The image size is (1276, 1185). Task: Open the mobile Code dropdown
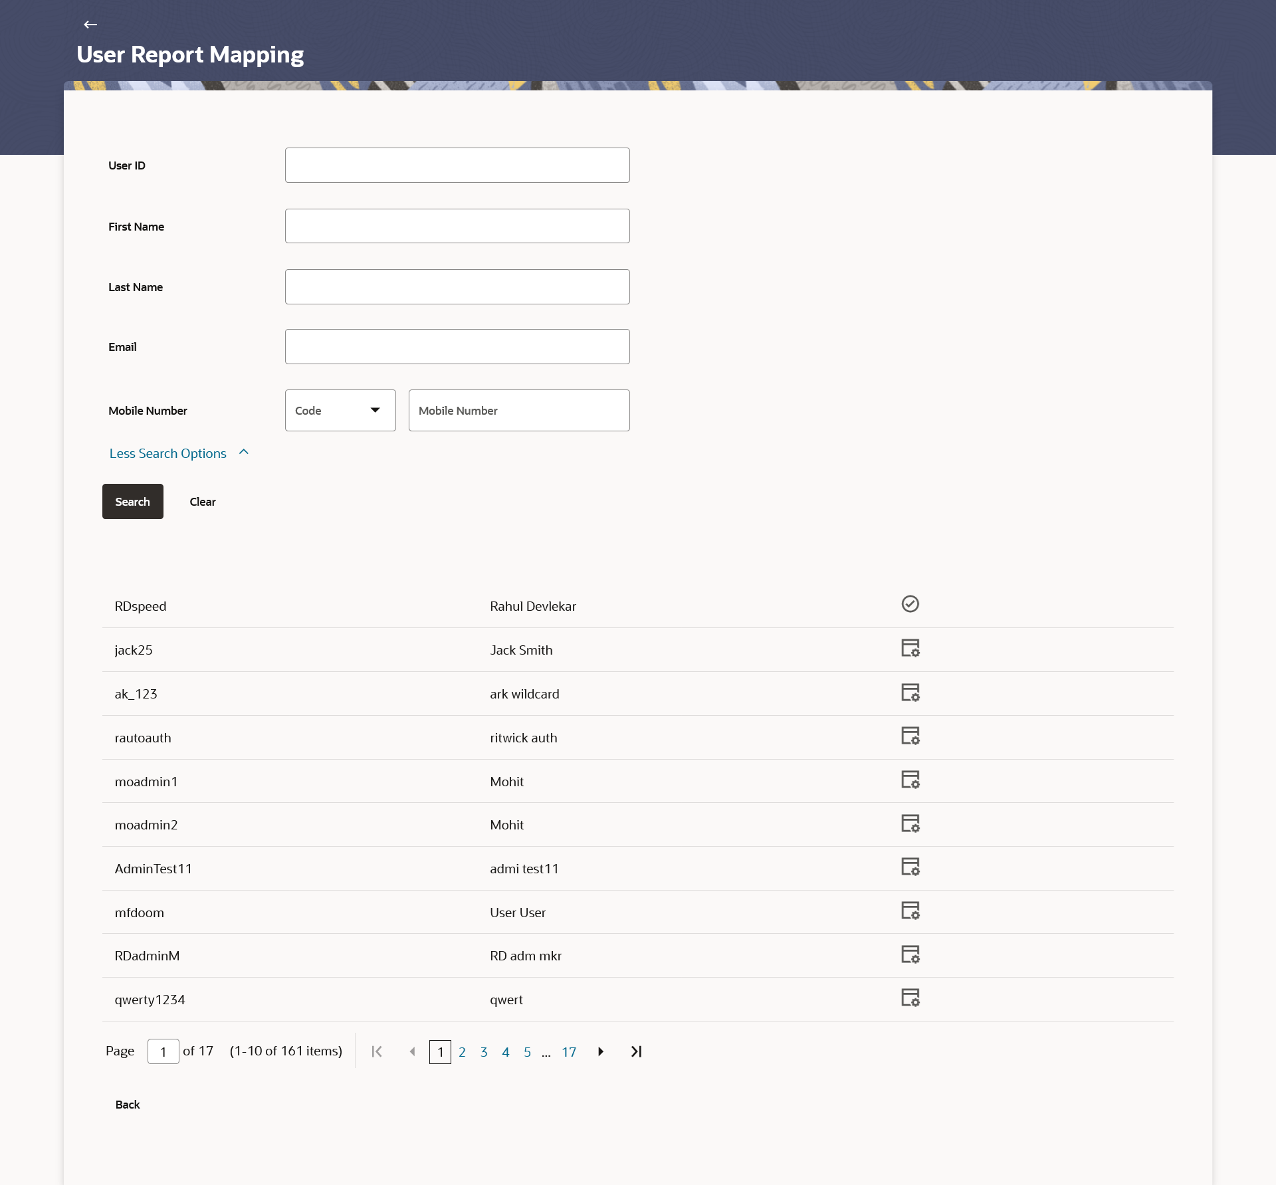click(340, 411)
